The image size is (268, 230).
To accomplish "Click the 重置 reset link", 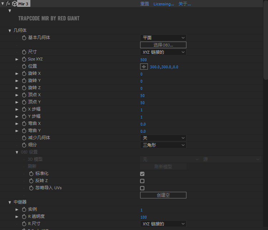I will (145, 4).
